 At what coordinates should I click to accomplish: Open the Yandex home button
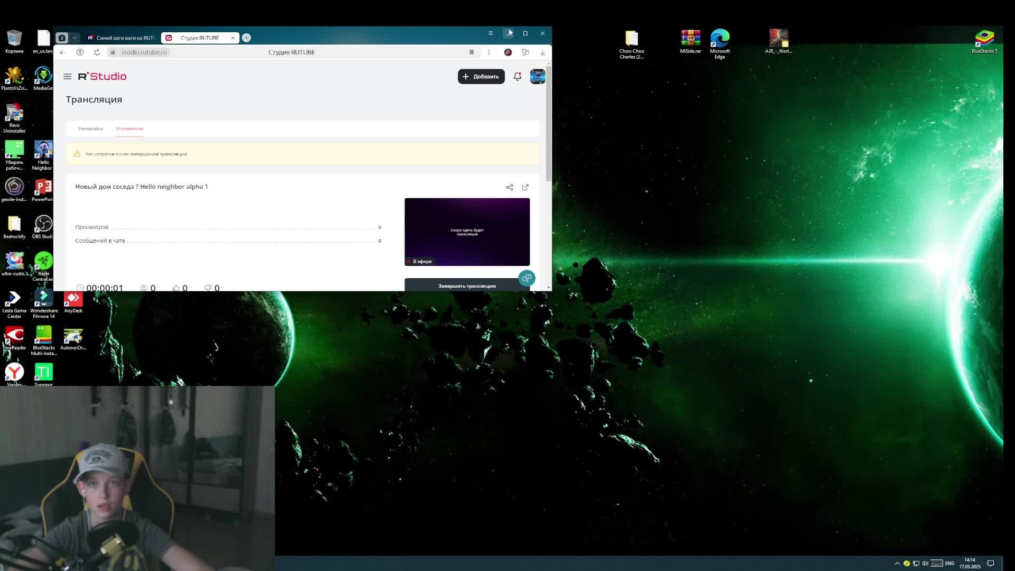click(x=80, y=52)
